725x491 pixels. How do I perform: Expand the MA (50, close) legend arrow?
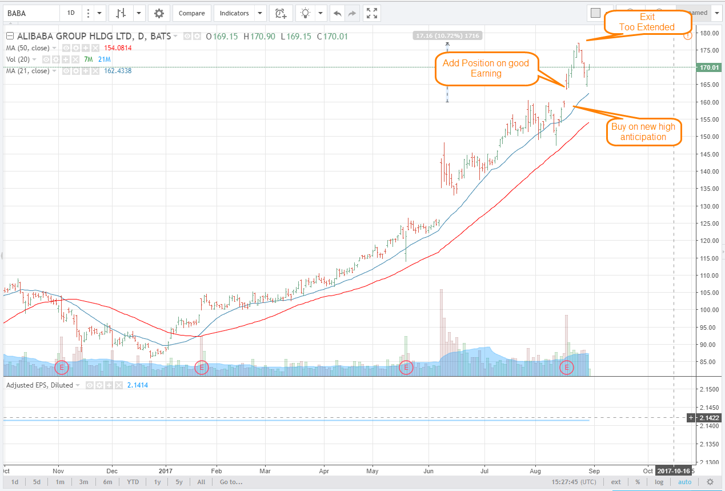(55, 48)
